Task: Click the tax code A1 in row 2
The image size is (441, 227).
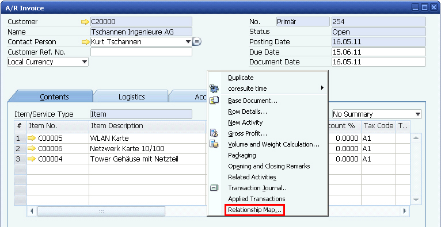Action: tap(379, 148)
